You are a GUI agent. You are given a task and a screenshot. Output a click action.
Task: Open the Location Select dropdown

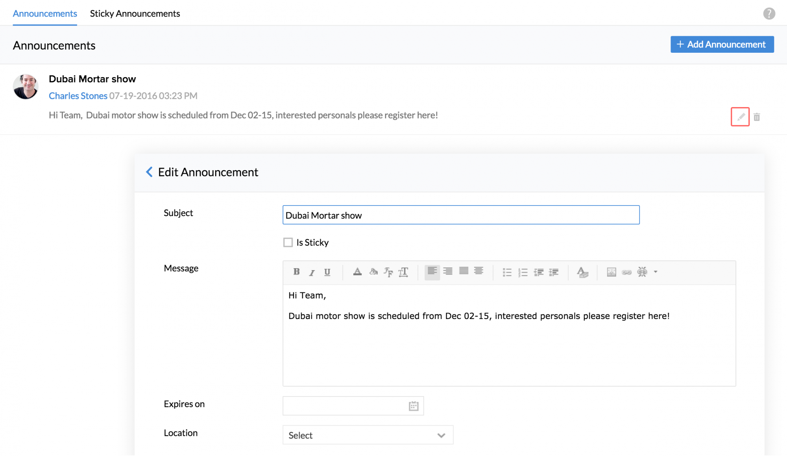(368, 435)
